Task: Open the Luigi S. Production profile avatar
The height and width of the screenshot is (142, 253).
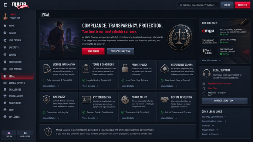Action: [5, 16]
